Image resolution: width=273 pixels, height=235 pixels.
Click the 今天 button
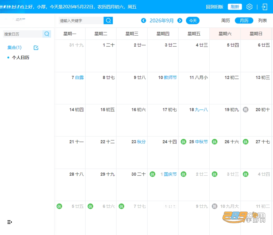[193, 21]
